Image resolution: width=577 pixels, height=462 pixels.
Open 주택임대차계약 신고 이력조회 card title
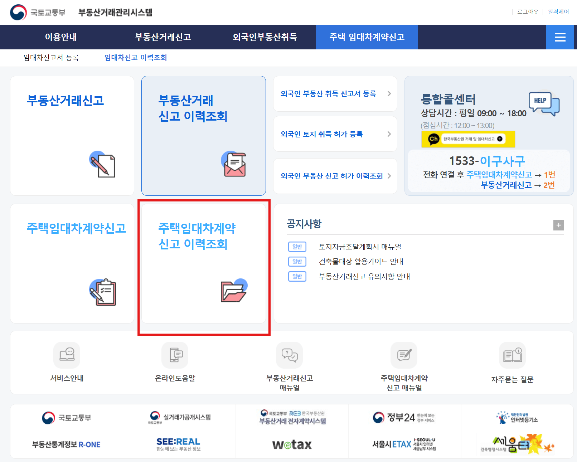click(197, 236)
